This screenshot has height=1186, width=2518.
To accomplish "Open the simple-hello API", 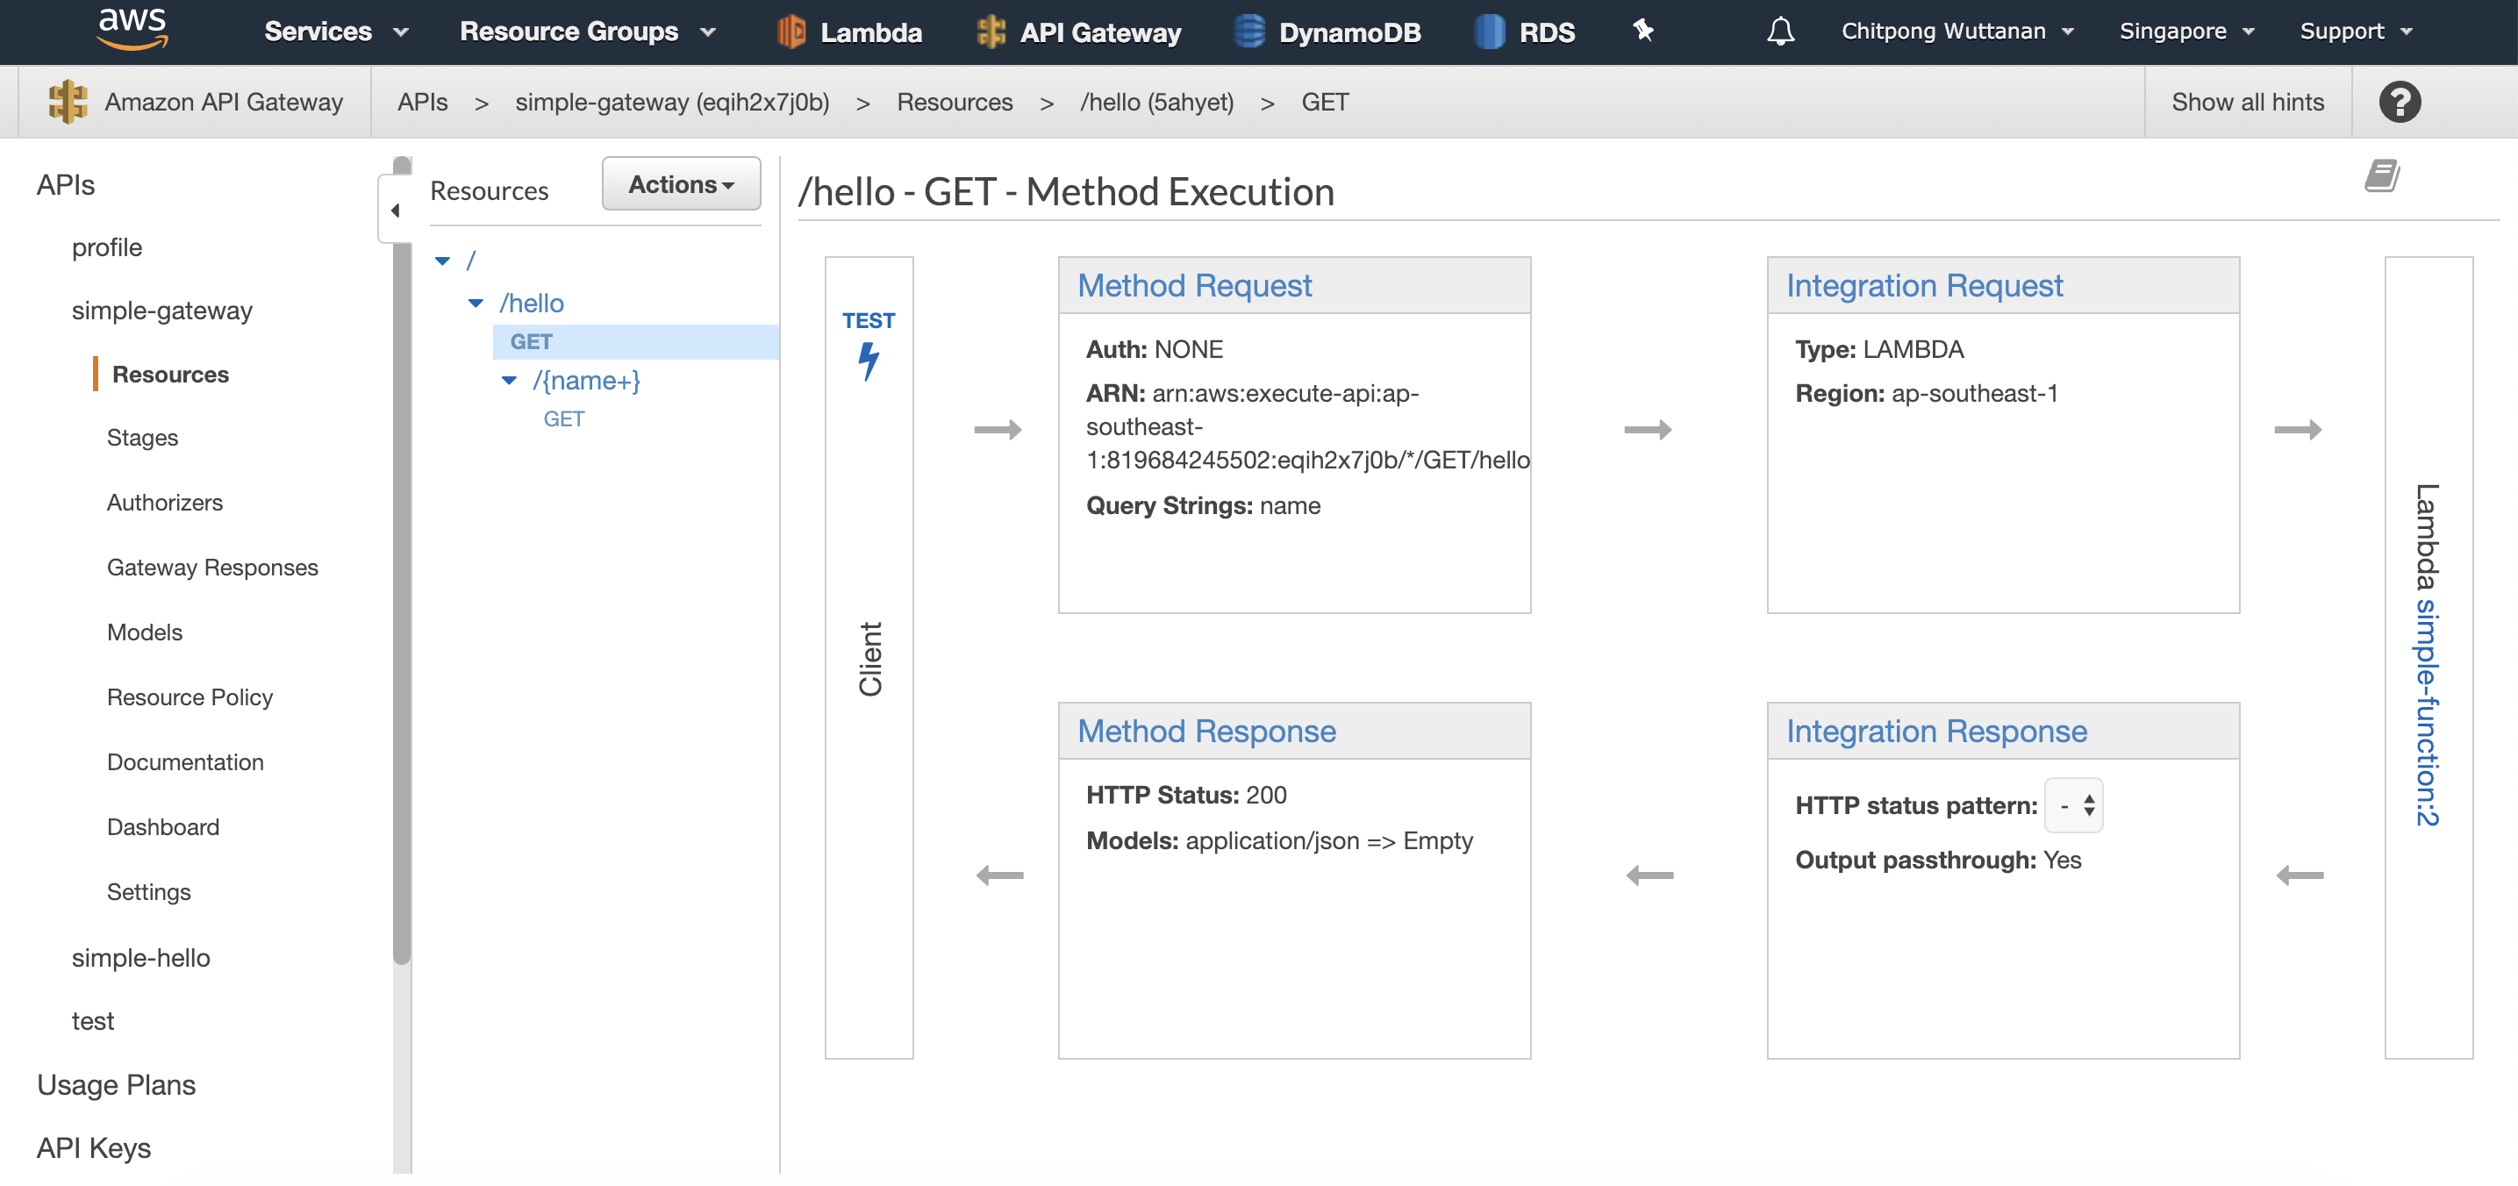I will click(140, 957).
